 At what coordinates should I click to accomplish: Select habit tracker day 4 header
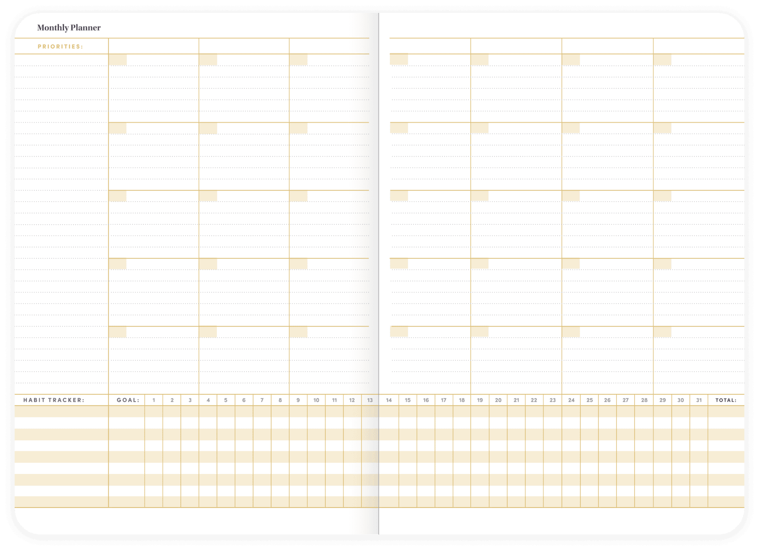pyautogui.click(x=208, y=400)
